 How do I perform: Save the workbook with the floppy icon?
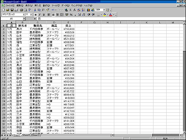point(12,10)
